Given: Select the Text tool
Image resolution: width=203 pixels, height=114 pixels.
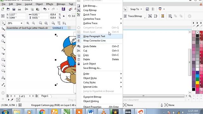Looking at the screenshot, I should coord(3,78).
